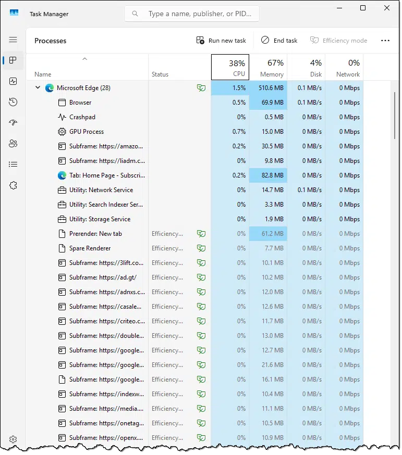Open the Details page icon

pyautogui.click(x=13, y=165)
